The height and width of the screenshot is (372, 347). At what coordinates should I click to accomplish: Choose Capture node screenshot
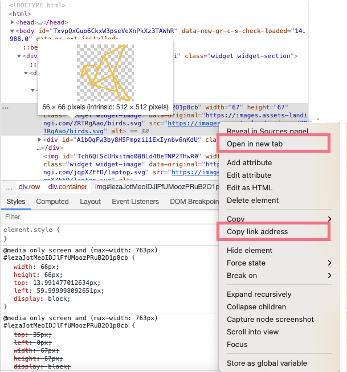pyautogui.click(x=270, y=320)
